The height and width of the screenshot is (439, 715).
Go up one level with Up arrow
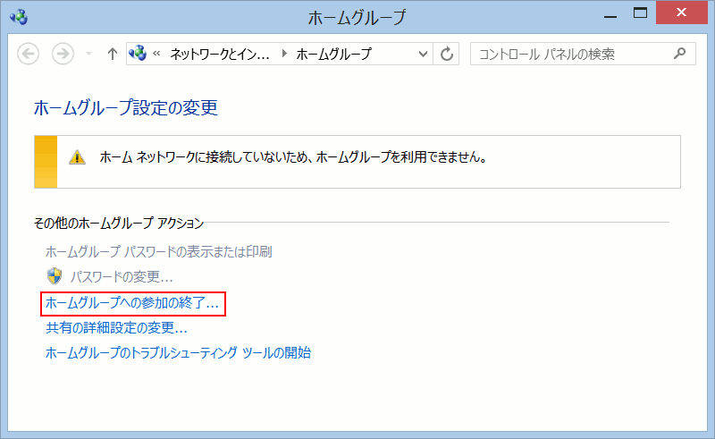(x=112, y=54)
